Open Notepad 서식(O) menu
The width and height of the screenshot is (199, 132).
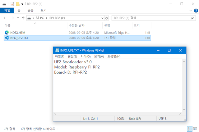tap(86, 57)
